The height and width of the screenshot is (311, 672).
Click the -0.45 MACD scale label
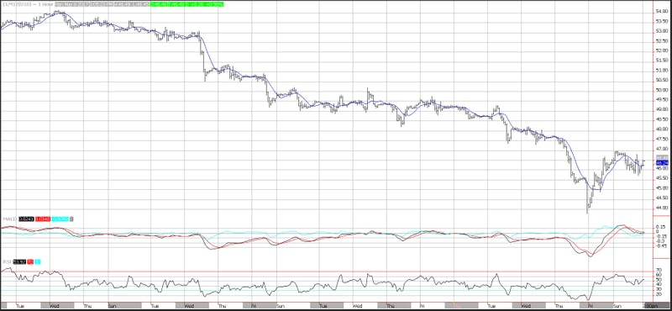tap(660, 245)
